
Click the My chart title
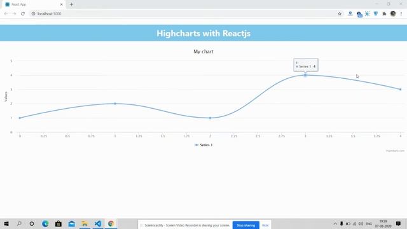pyautogui.click(x=203, y=52)
